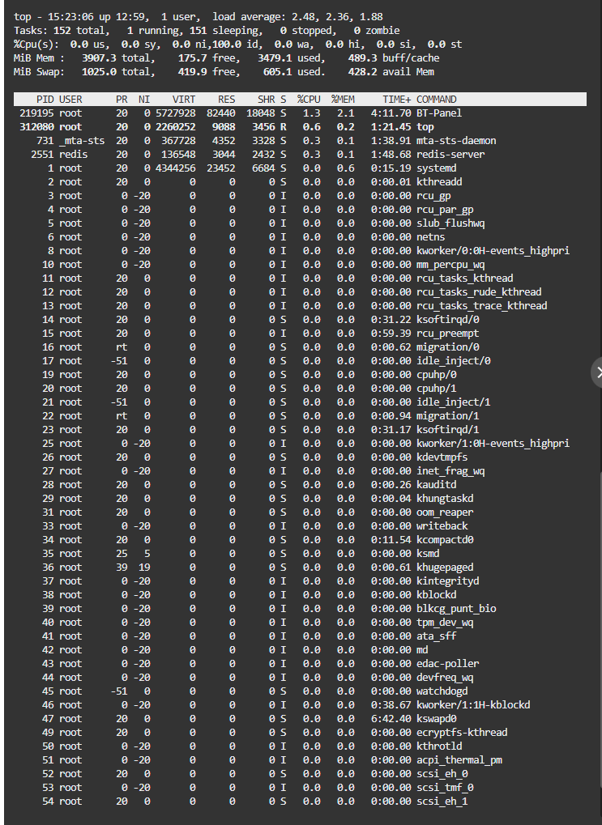Click the RES column header

tap(226, 99)
